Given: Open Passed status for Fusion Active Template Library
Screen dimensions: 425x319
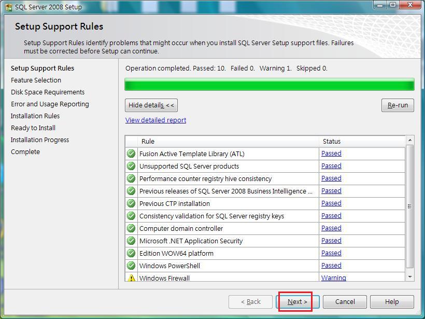Looking at the screenshot, I should pos(331,153).
